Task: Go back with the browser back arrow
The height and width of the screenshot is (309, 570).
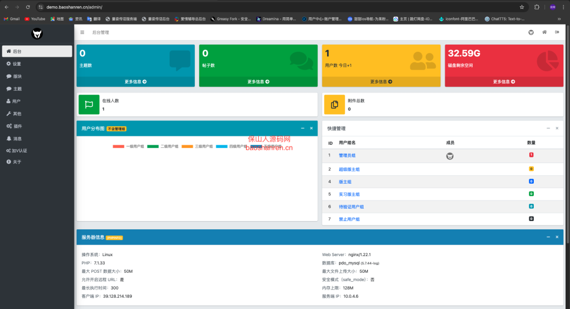Action: 7,7
